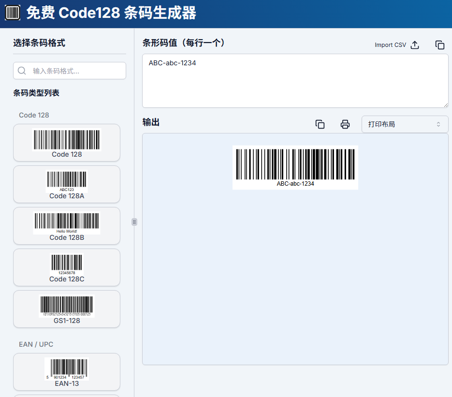Click the text area resize grip
Viewport: 452px width, 397px height.
click(446, 105)
